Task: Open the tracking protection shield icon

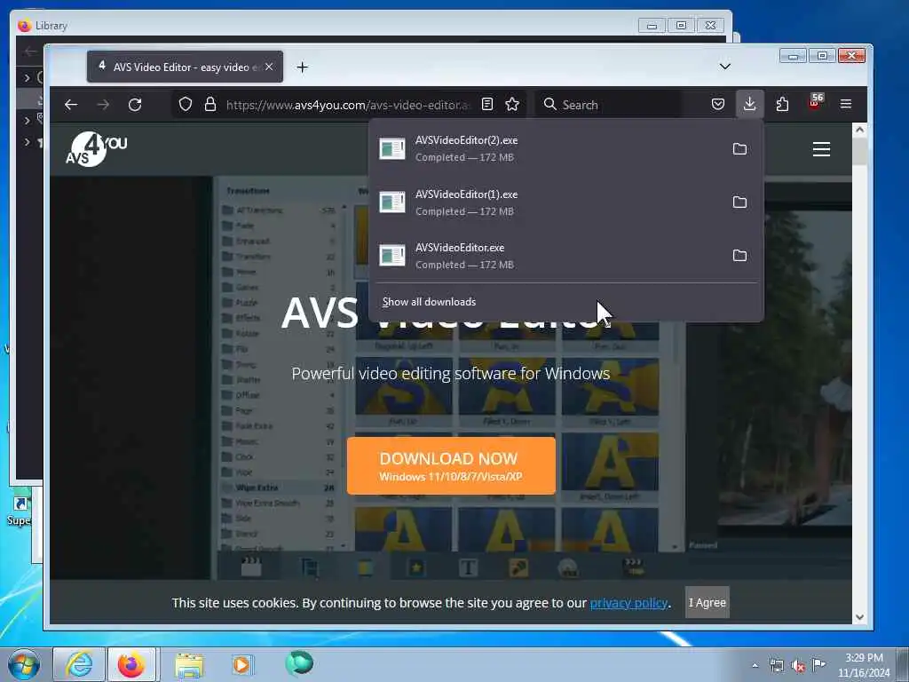Action: 185,105
